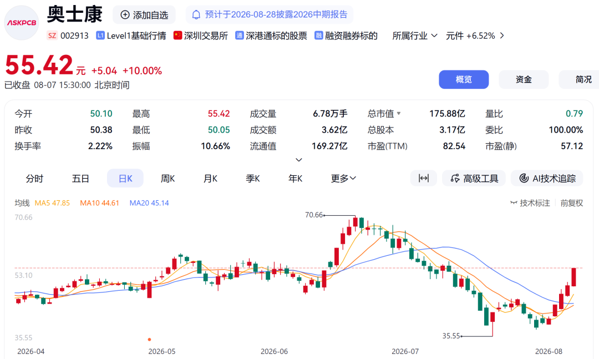Viewport: 599px width, 359px height.
Task: Click the 委比 value 100.00%
Action: click(x=566, y=130)
